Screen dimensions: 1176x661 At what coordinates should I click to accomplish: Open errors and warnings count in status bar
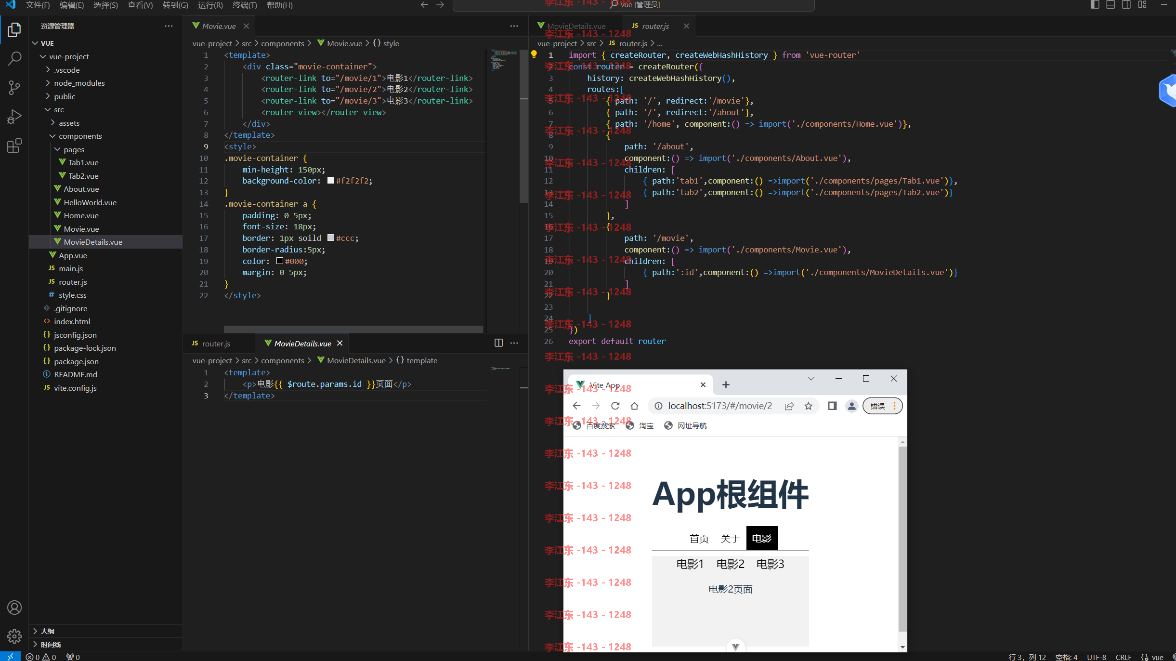(x=41, y=657)
